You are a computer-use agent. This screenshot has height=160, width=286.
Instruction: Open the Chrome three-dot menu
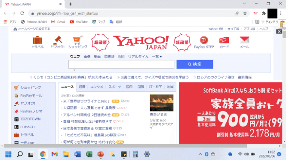coord(281,13)
